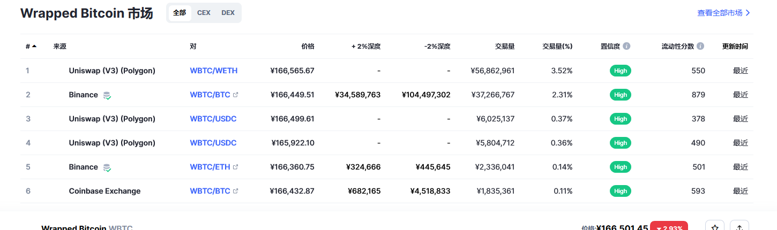Click the info icon next to 置信度

tap(626, 47)
